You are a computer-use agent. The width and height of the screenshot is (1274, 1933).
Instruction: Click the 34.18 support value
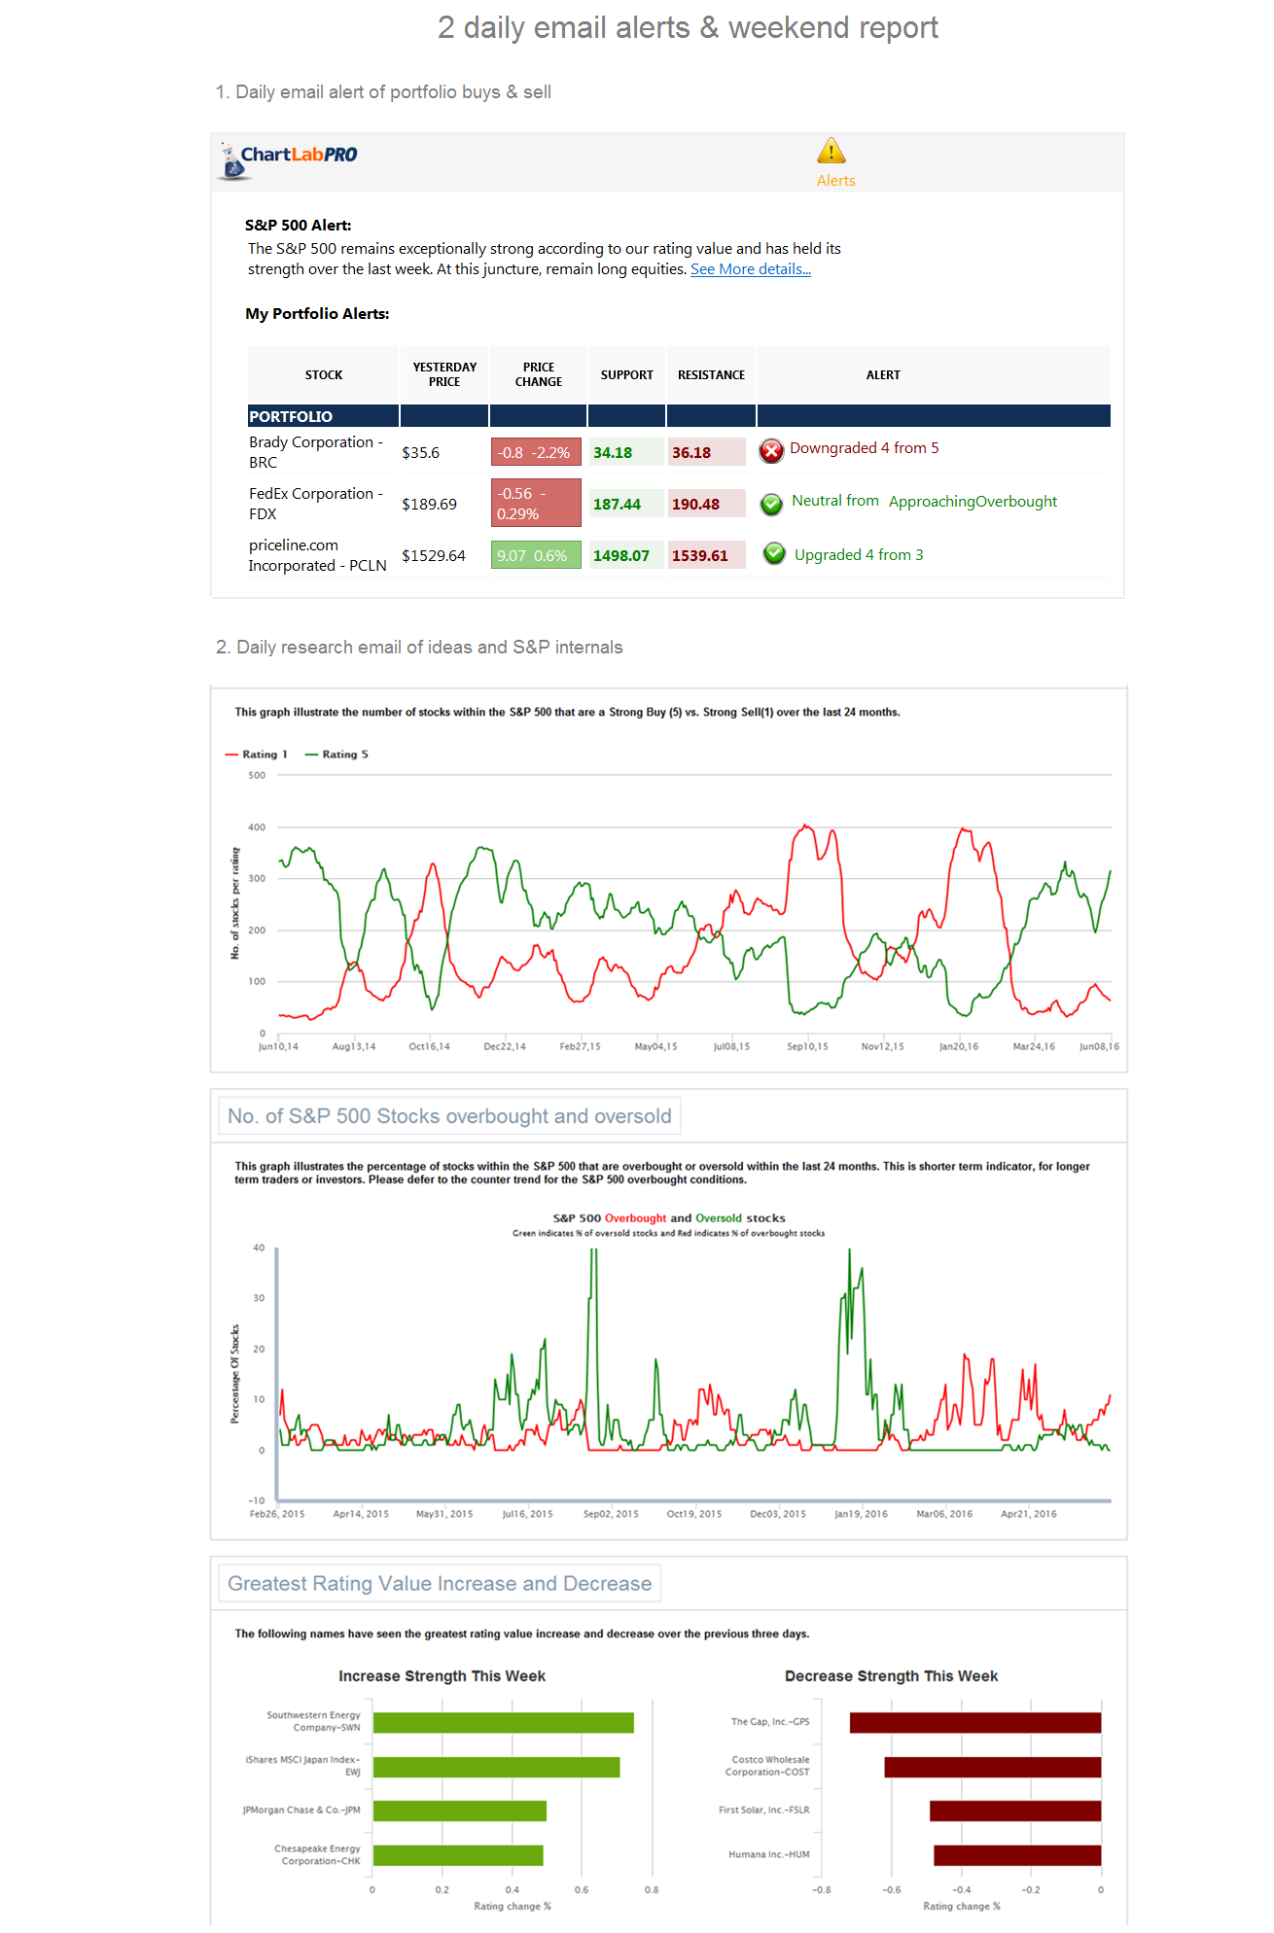pyautogui.click(x=613, y=453)
